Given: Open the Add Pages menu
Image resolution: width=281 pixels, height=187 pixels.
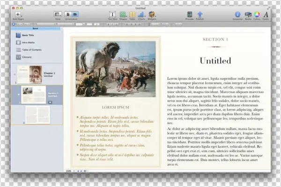Looking at the screenshot, I should coord(18,14).
